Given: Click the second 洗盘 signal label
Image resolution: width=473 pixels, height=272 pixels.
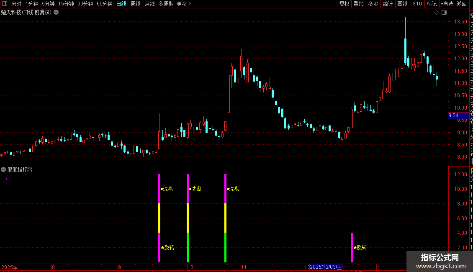Looking at the screenshot, I should (x=195, y=189).
